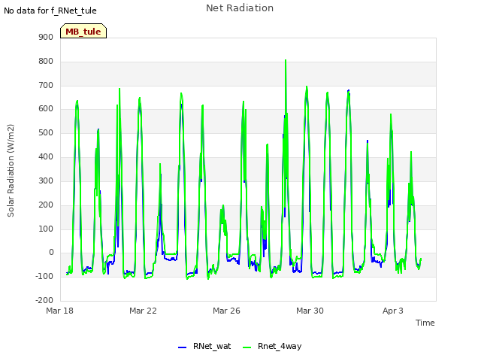Image resolution: width=481 pixels, height=361 pixels.
Task: Click the Mar 26 x-axis label
Action: coord(226,311)
